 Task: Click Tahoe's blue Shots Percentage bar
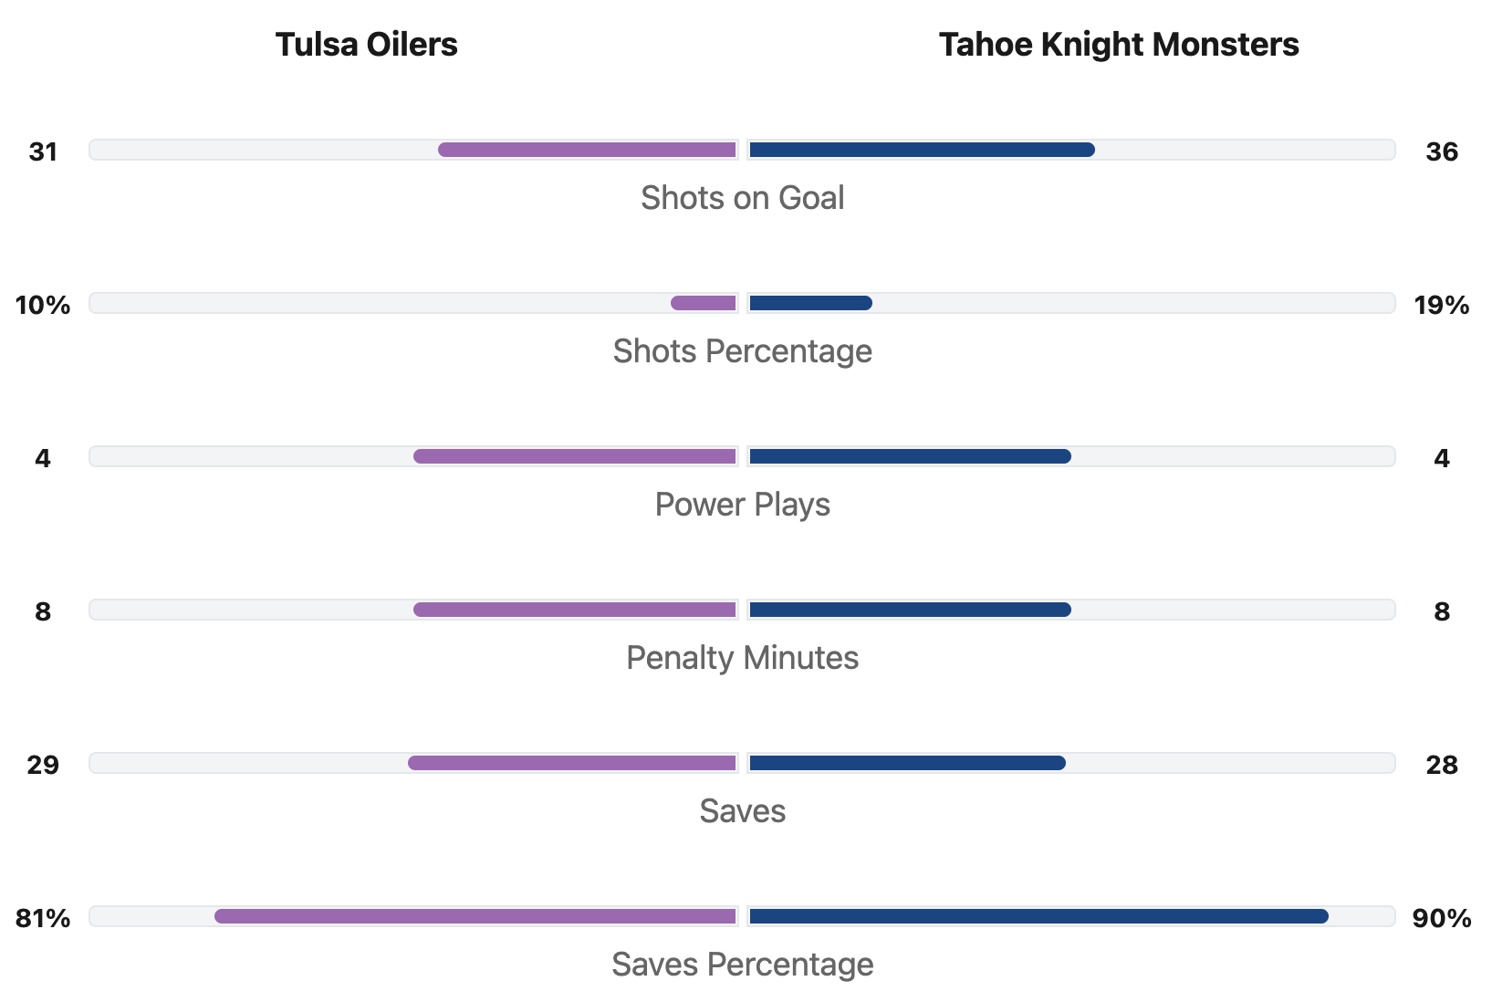pyautogui.click(x=810, y=303)
